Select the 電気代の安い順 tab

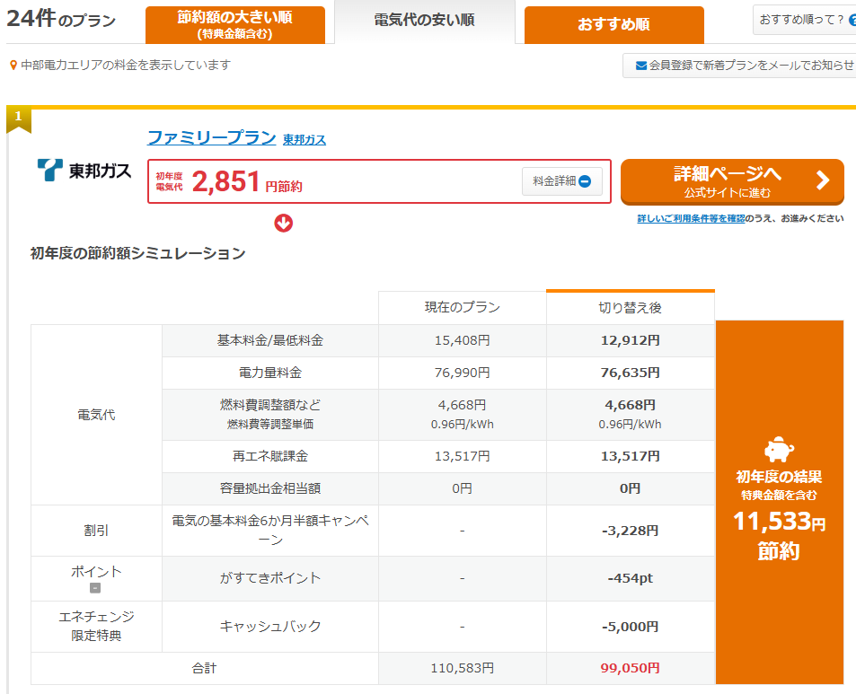pos(424,21)
